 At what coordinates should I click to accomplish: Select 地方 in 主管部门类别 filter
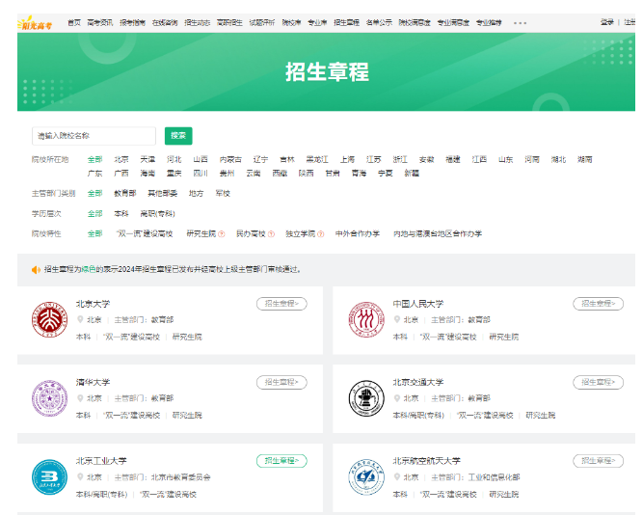pyautogui.click(x=196, y=193)
